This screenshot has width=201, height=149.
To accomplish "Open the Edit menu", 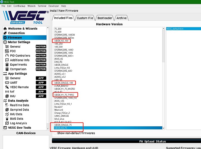I will tap(9, 6).
